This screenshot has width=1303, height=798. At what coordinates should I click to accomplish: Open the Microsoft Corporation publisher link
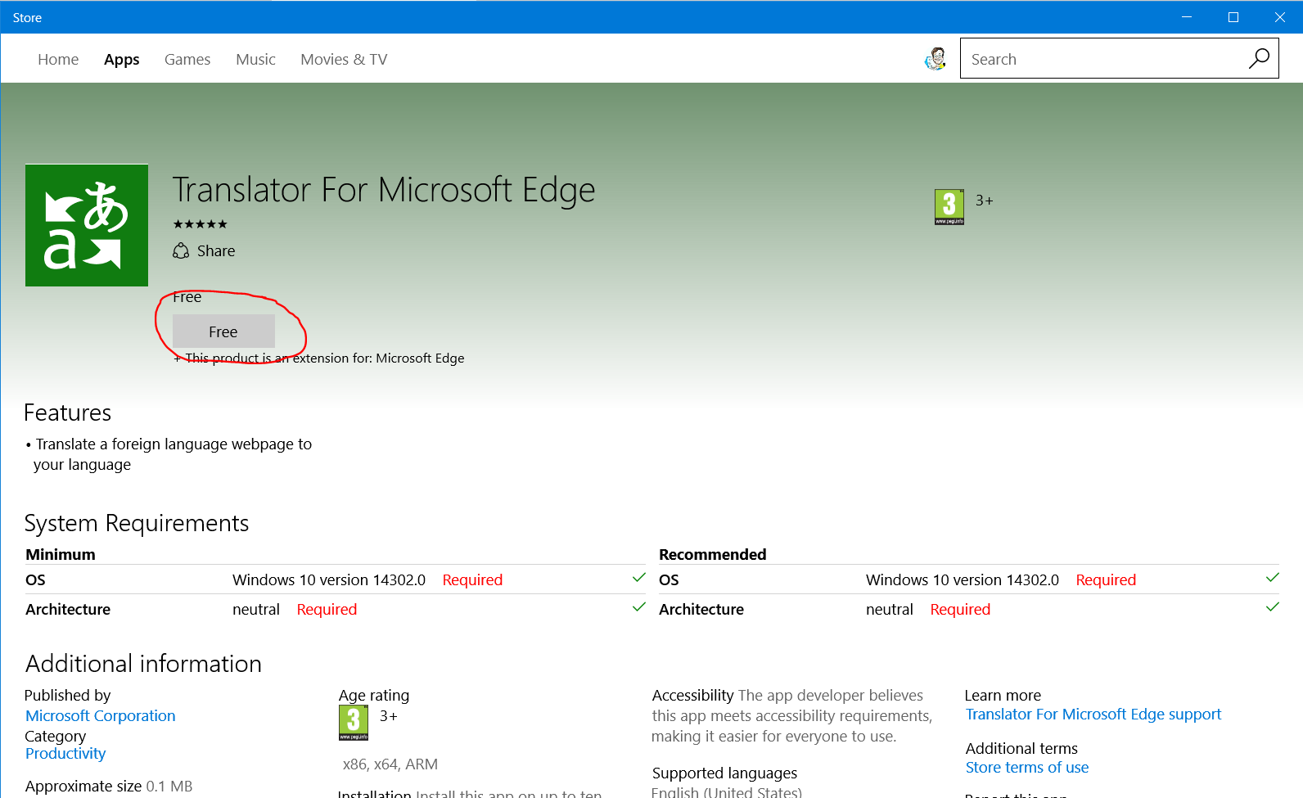click(x=101, y=716)
